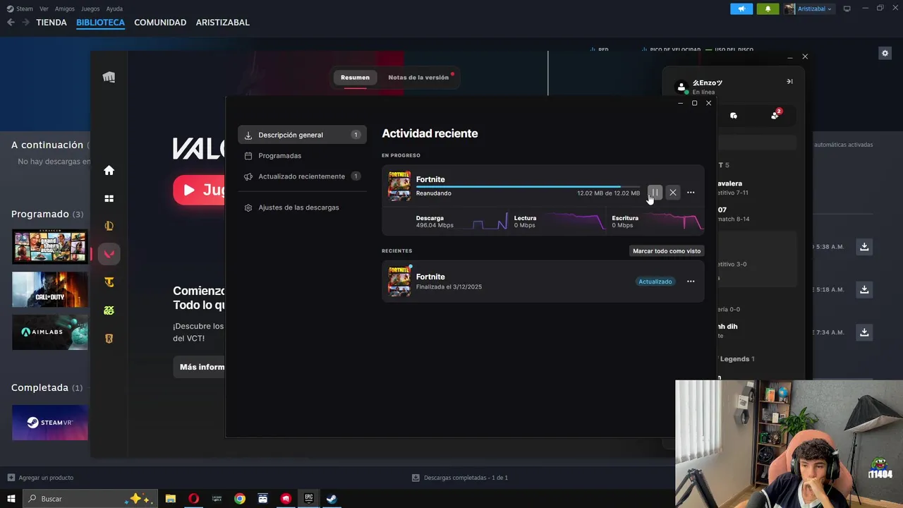Go back with the Steam back arrow
903x508 pixels.
pos(11,23)
